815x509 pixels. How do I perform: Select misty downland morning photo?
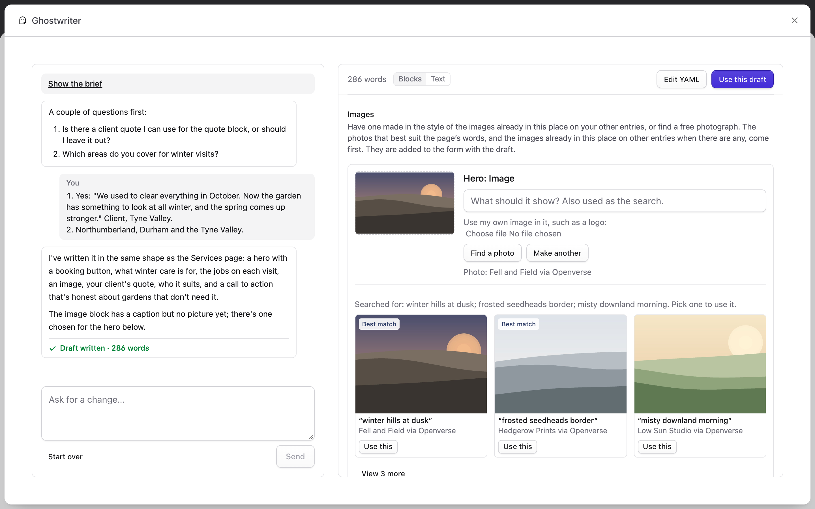[x=700, y=364]
